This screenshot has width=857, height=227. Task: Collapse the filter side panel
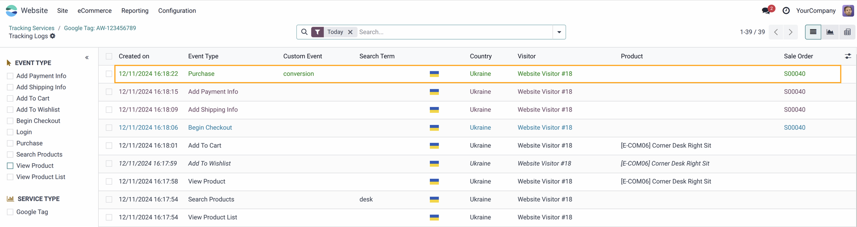point(87,58)
